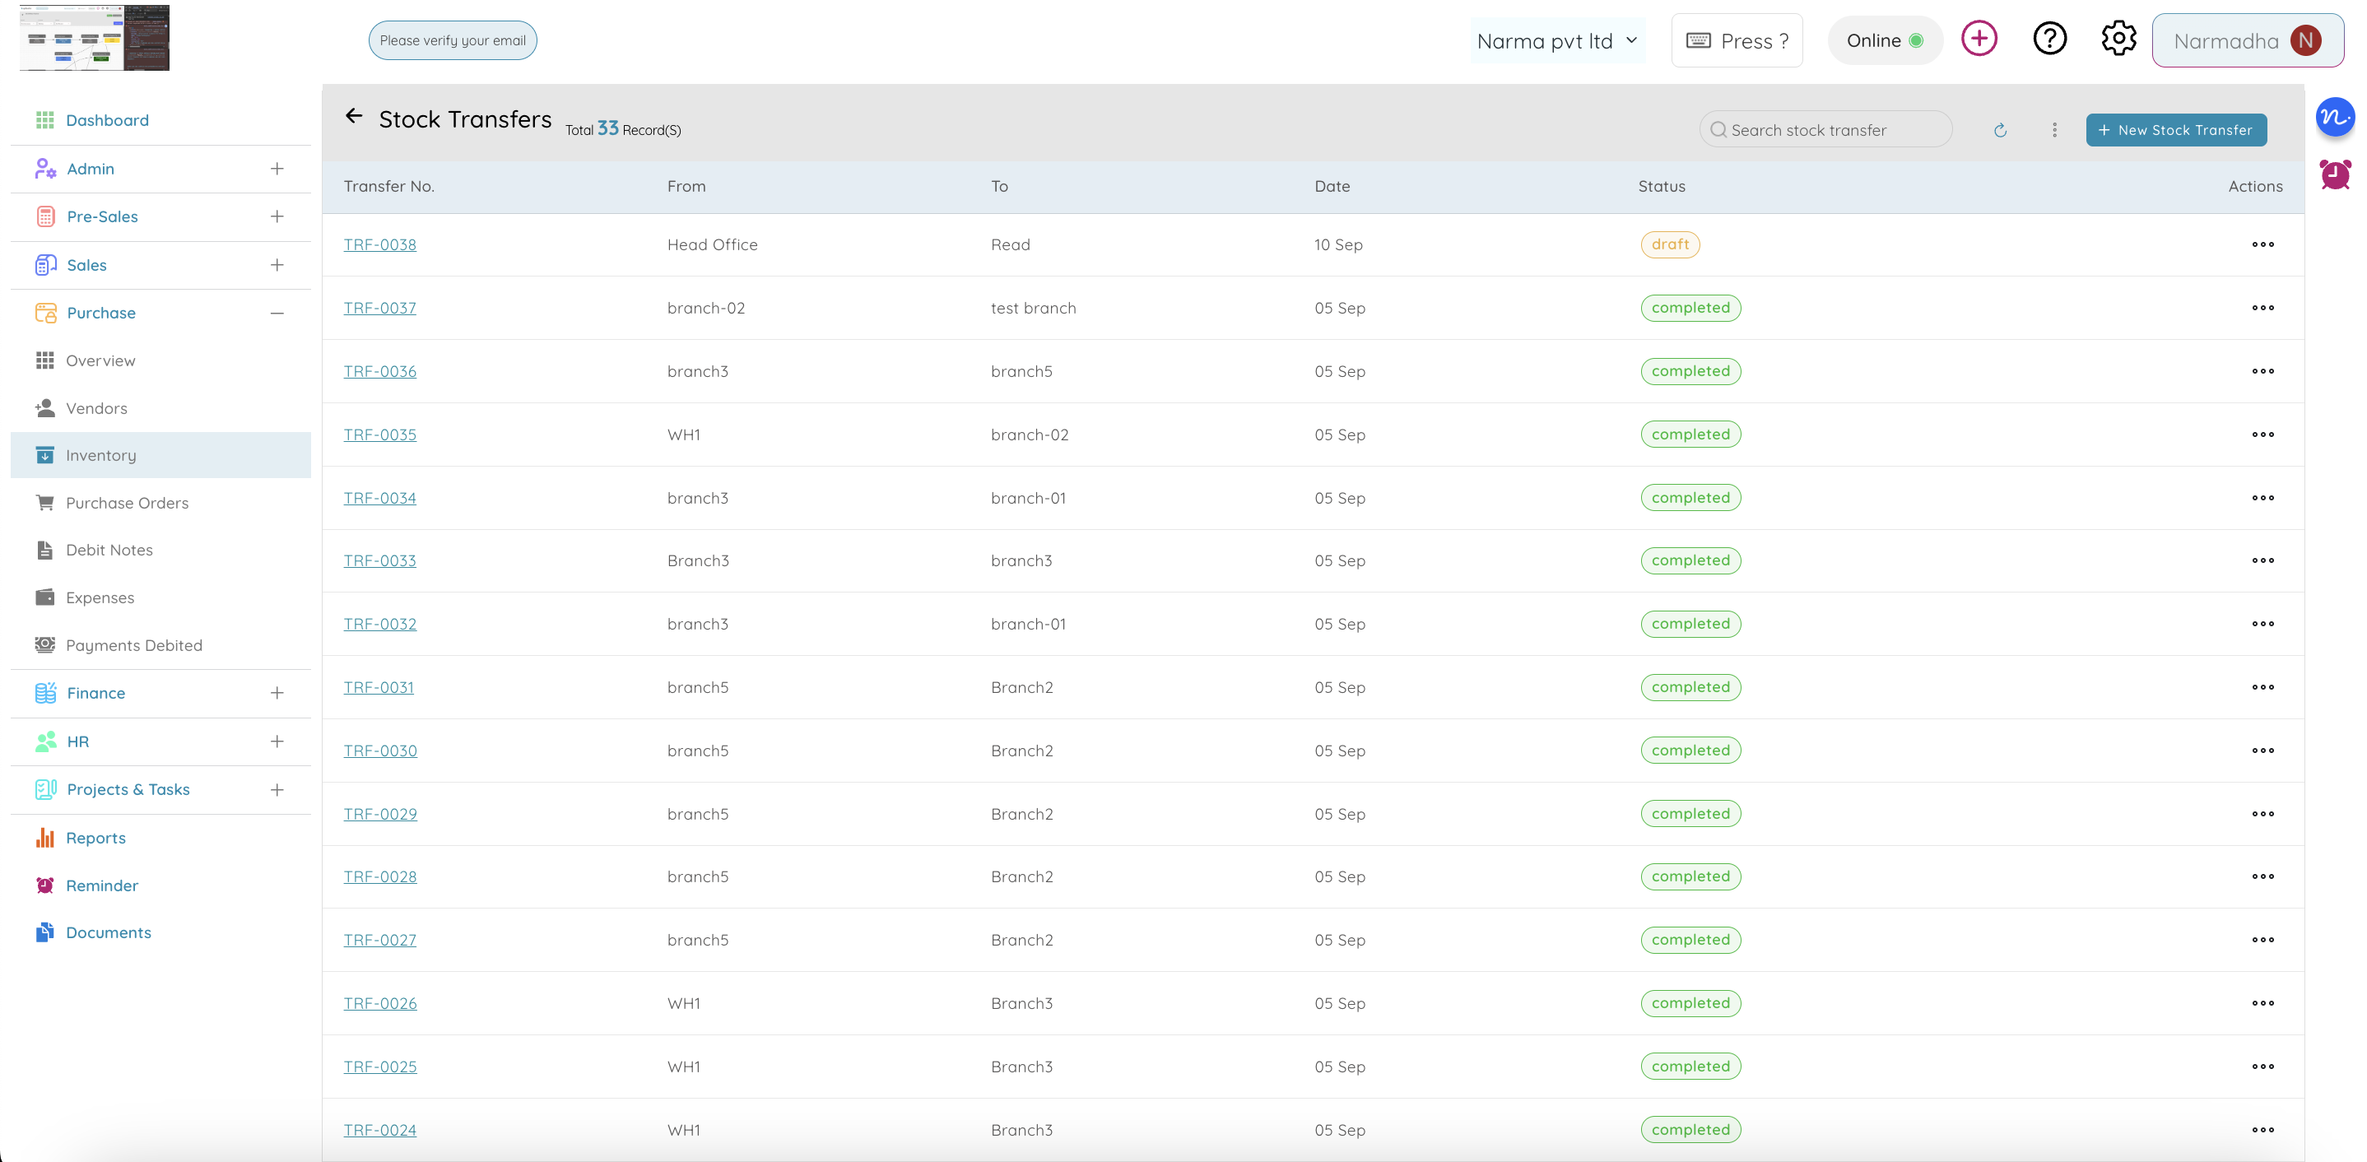Open the TRF-0037 transfer link
The height and width of the screenshot is (1162, 2367).
point(379,308)
